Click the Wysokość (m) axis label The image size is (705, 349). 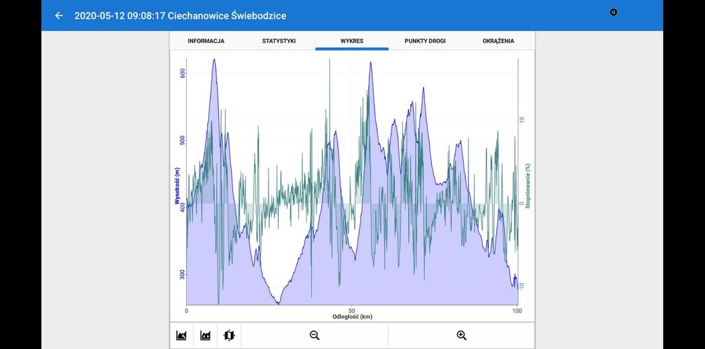tap(177, 186)
